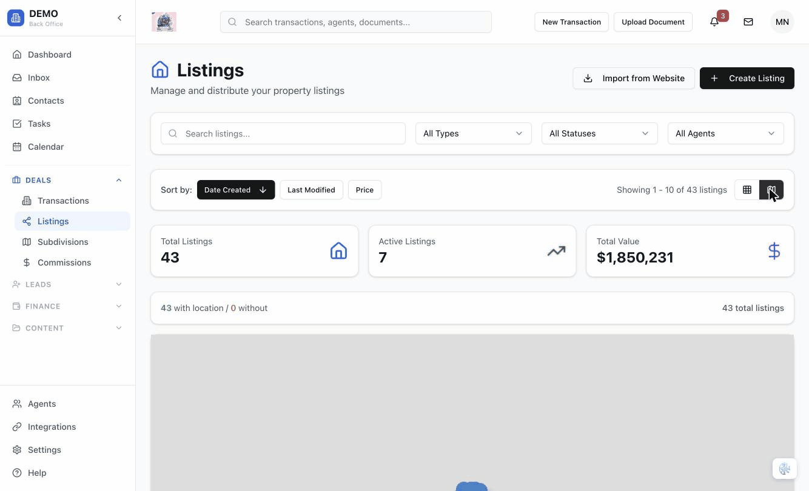Click the 'Showing 1 - 10 of 43 listings' text

672,190
